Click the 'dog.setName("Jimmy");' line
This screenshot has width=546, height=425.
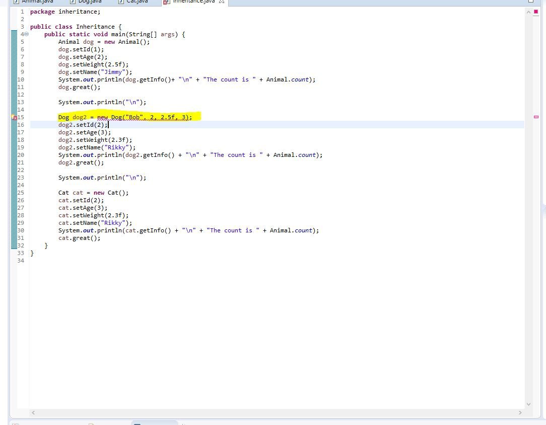[95, 72]
